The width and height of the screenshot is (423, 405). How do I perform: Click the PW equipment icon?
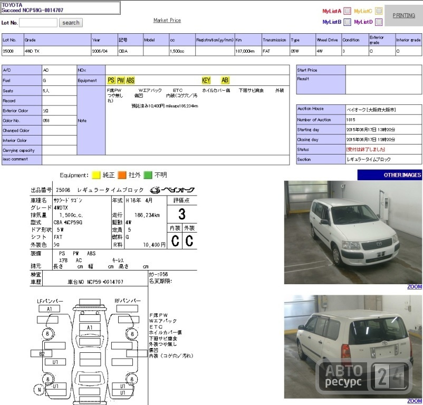pyautogui.click(x=121, y=80)
